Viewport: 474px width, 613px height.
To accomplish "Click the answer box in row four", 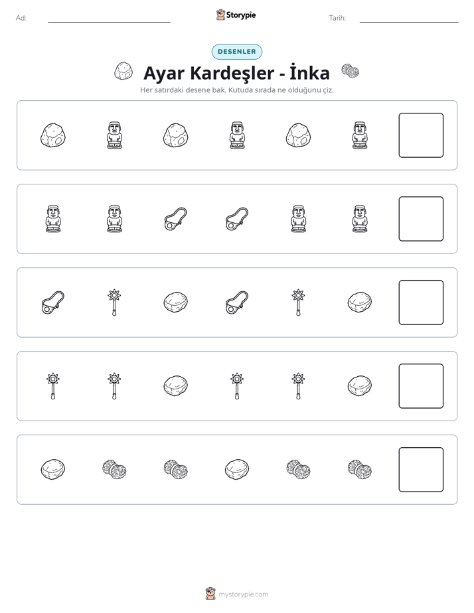I will click(x=421, y=386).
